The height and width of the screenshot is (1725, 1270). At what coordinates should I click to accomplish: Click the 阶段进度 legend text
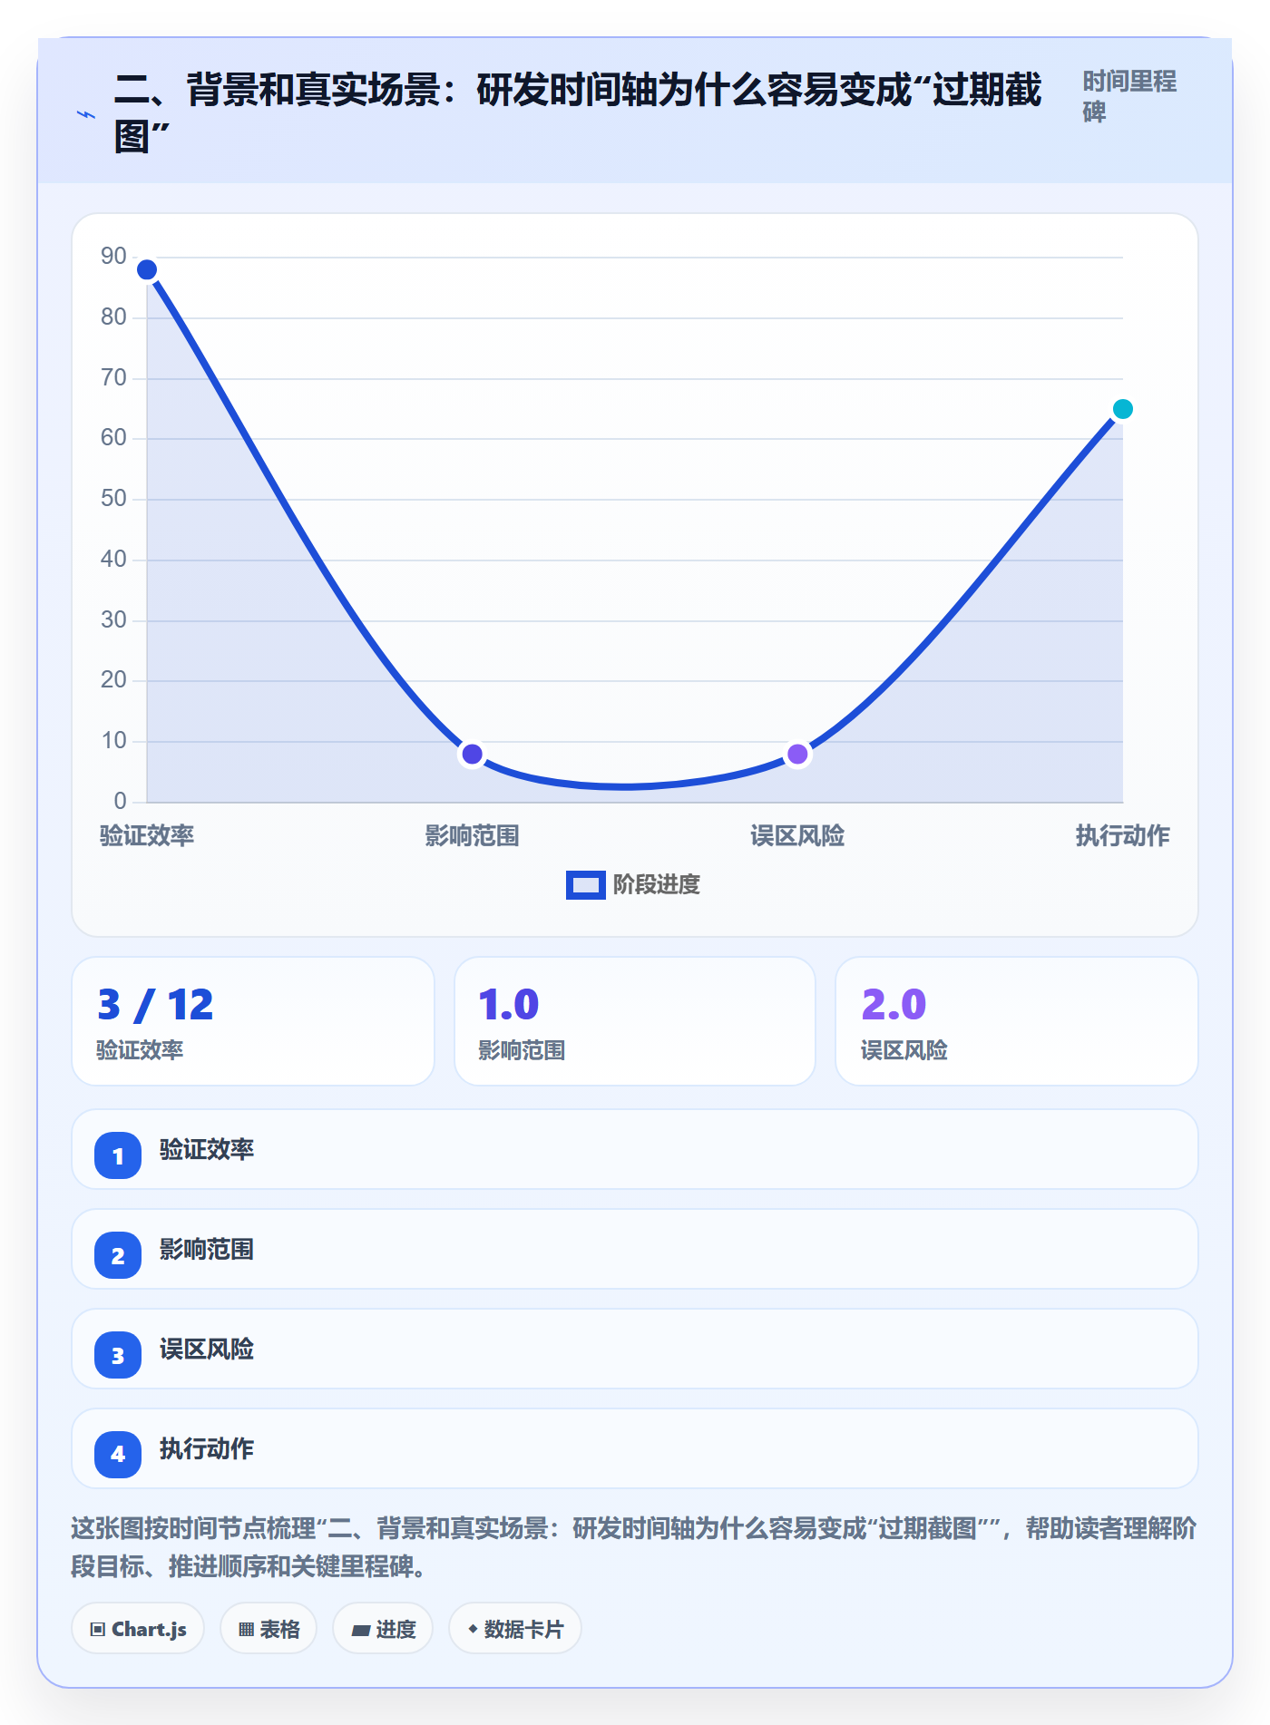pos(657,885)
